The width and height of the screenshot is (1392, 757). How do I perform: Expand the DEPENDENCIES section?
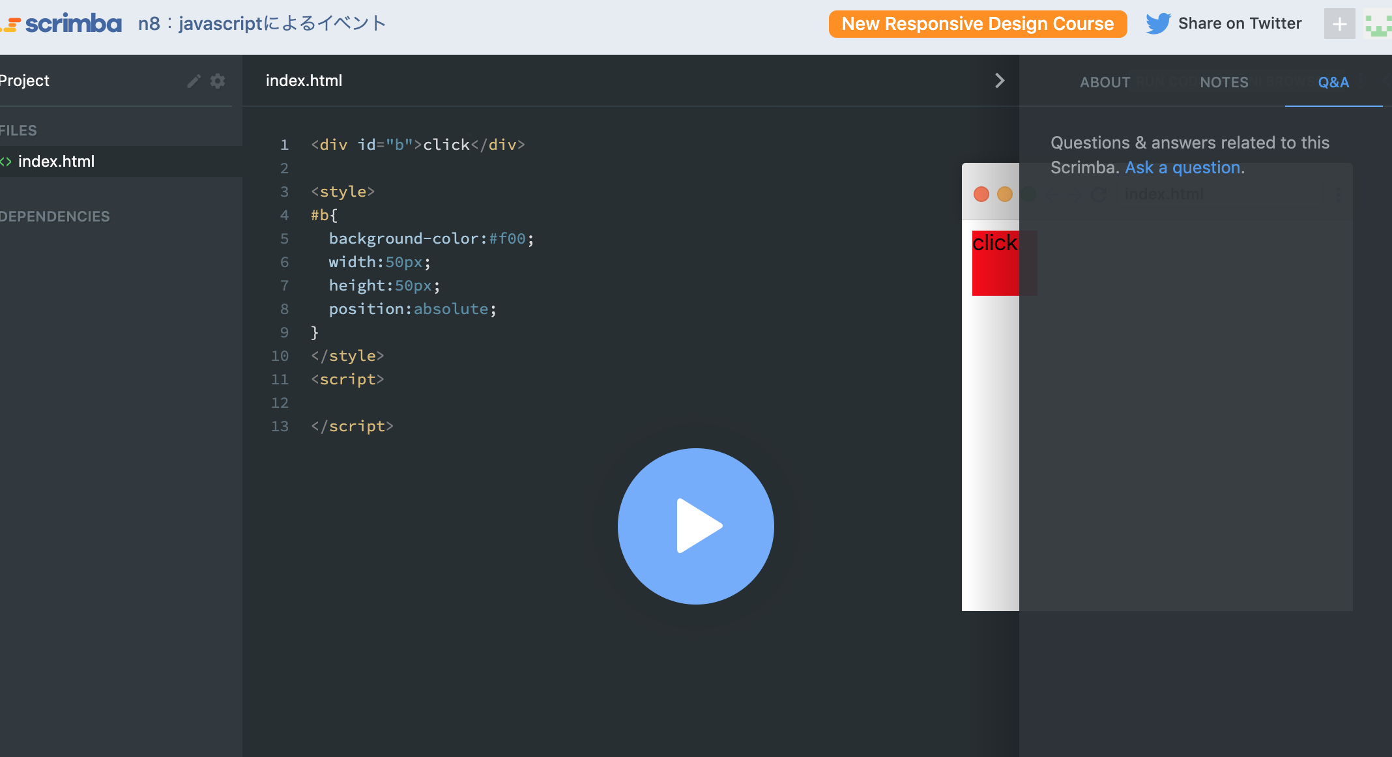(55, 216)
